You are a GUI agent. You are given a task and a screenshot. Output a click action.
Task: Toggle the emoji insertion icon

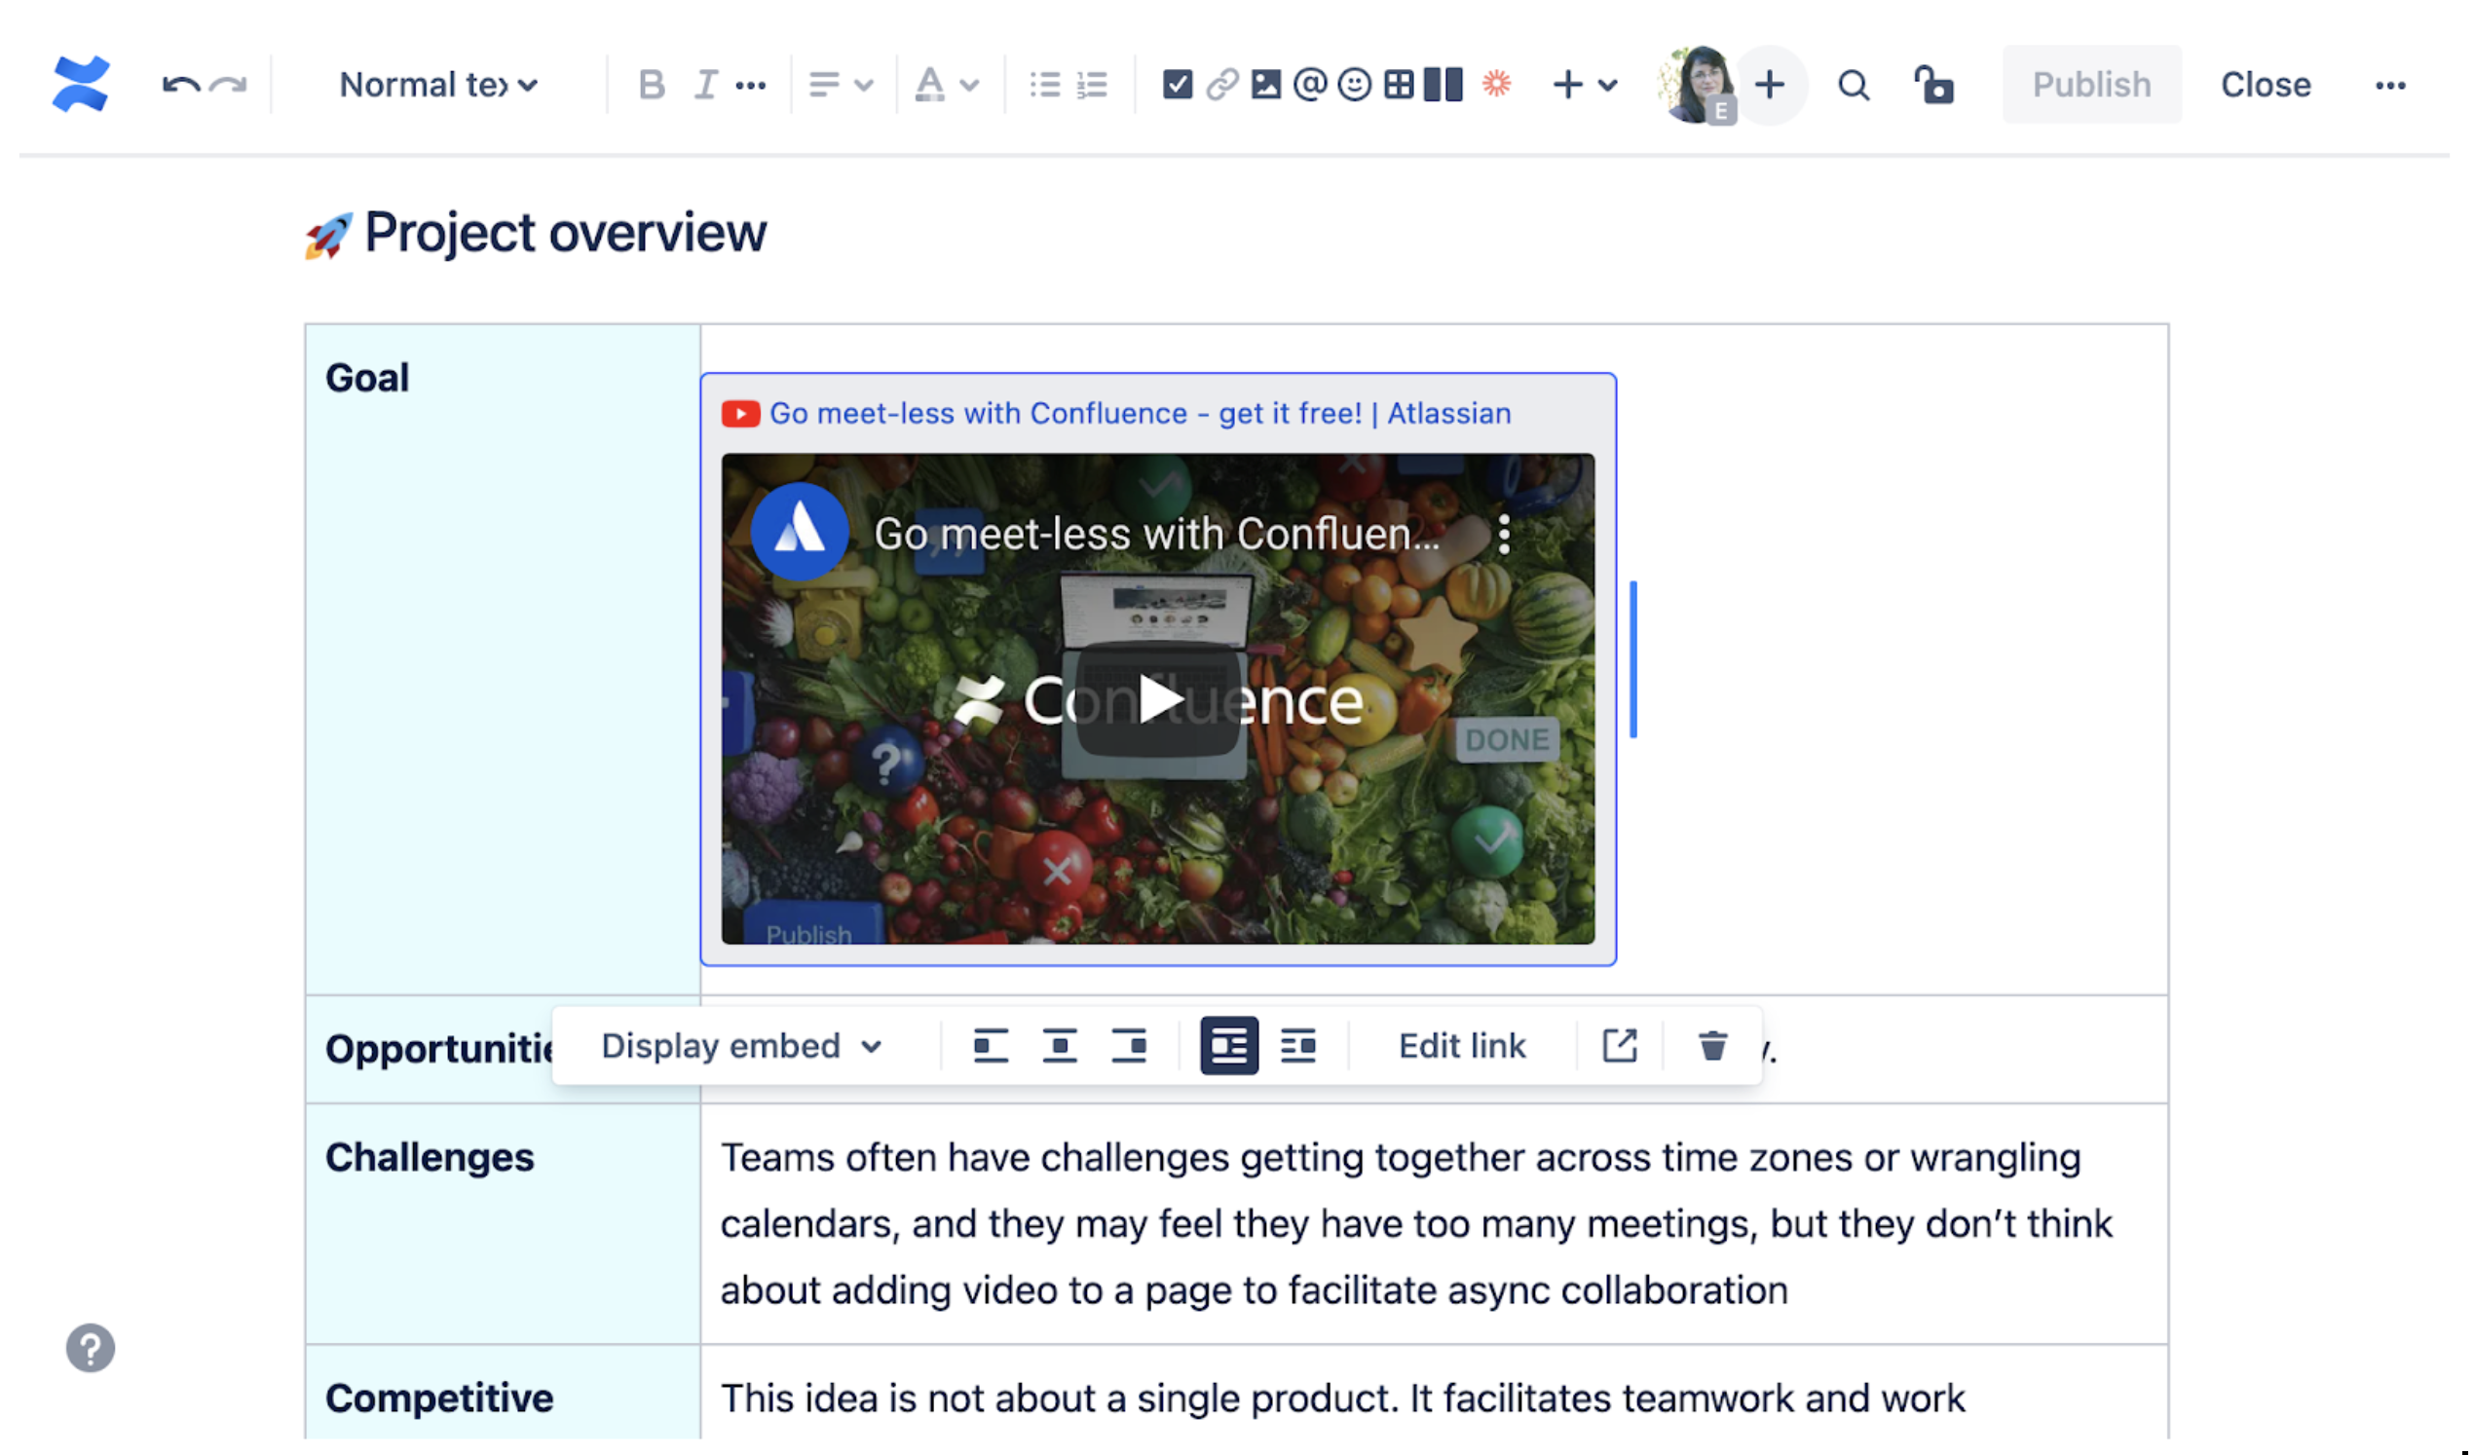point(1355,82)
